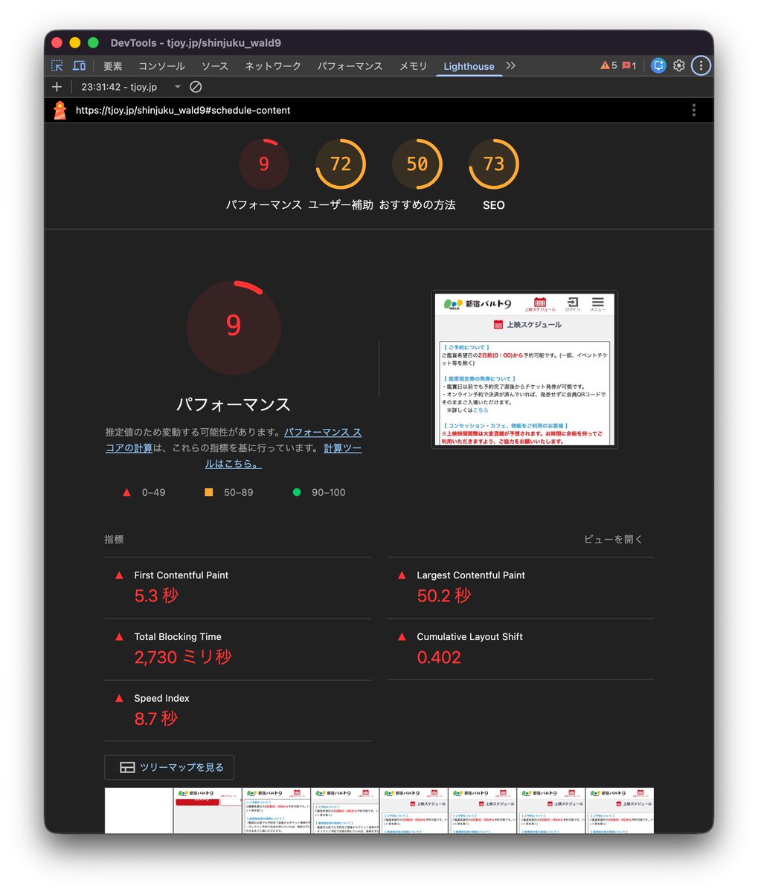The width and height of the screenshot is (758, 892).
Task: Click the Largest Contentful Paint metric label
Action: coord(471,575)
